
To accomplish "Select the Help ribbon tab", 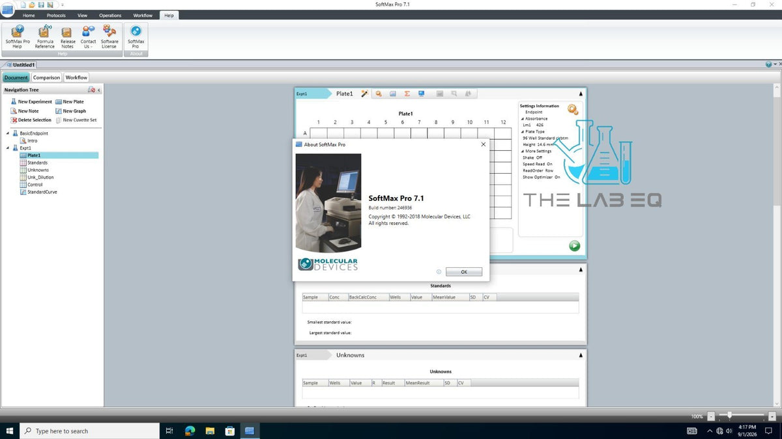I will point(169,15).
